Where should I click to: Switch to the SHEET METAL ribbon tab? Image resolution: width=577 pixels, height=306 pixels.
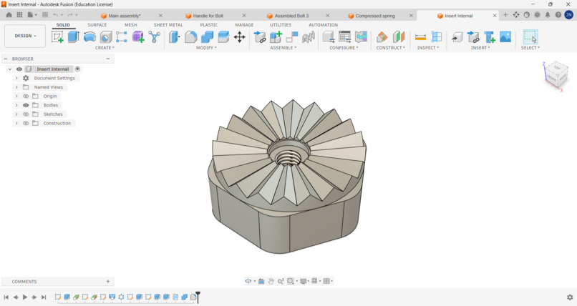pos(168,25)
